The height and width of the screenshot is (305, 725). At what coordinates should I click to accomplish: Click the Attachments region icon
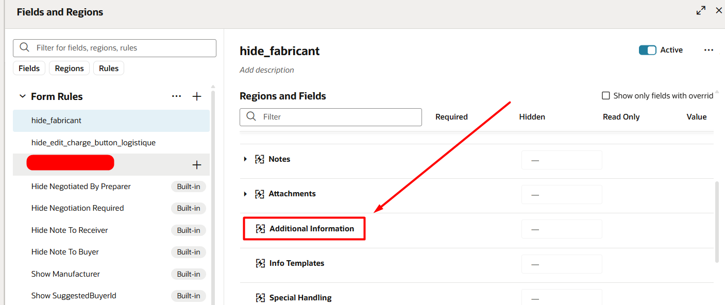(259, 193)
